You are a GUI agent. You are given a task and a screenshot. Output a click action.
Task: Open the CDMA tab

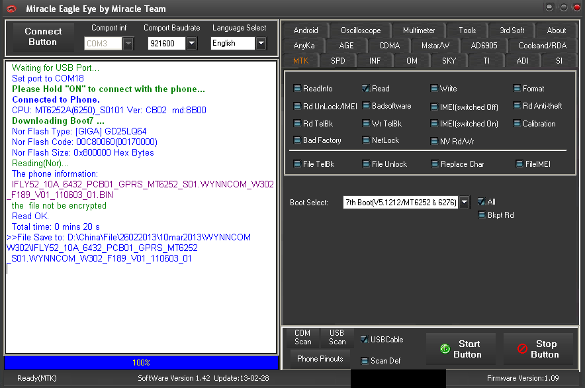390,46
